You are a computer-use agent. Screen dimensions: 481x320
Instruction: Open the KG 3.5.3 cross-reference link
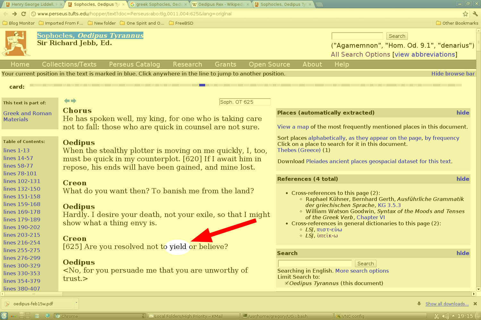[389, 205]
